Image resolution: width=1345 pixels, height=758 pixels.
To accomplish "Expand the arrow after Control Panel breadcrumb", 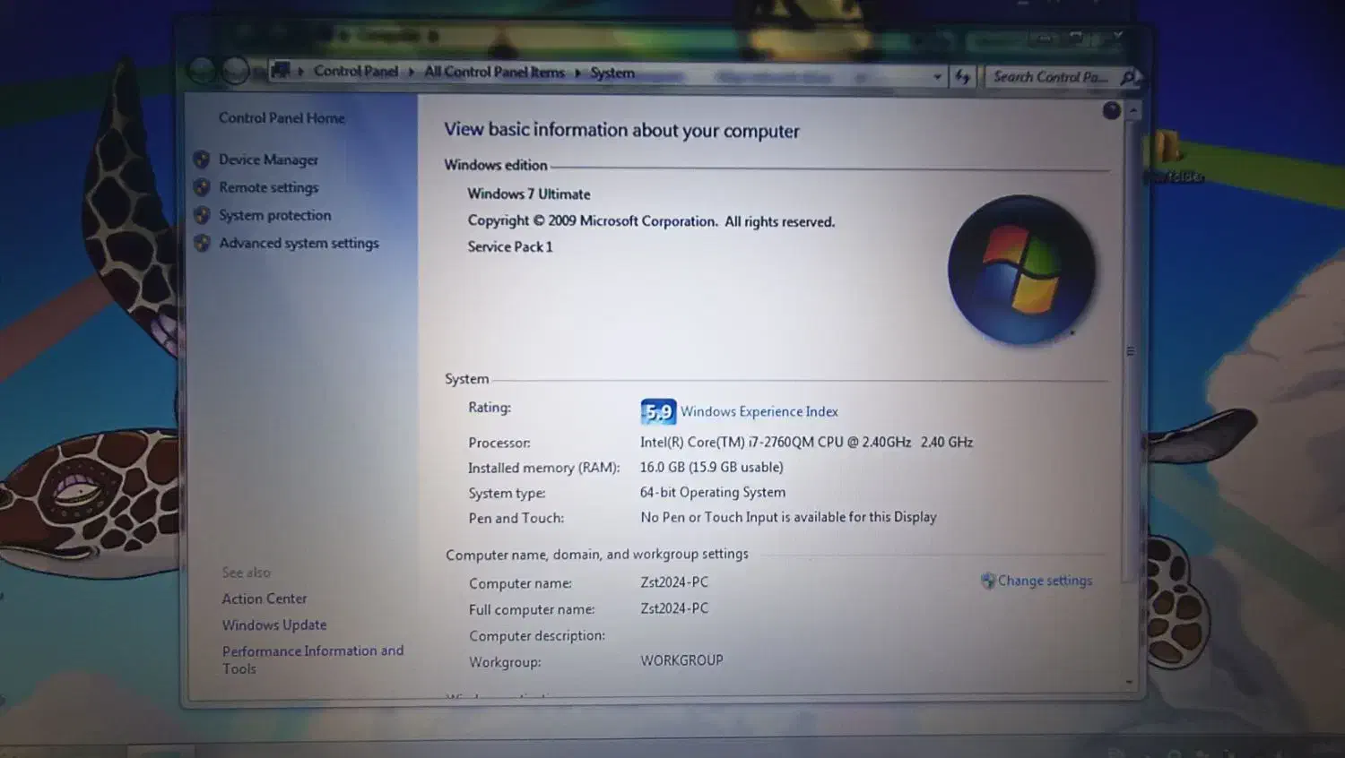I will pyautogui.click(x=411, y=72).
